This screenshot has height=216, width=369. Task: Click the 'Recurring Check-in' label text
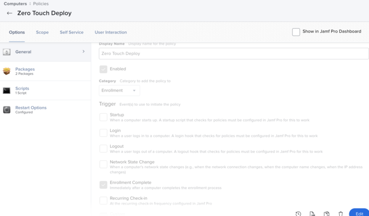pos(129,198)
